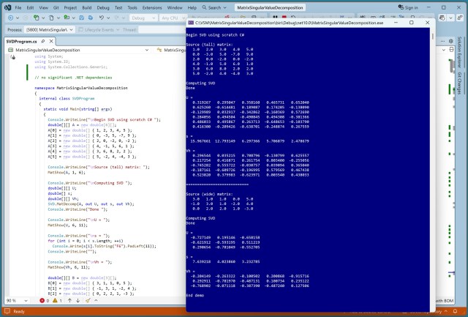468x317 pixels.
Task: Open the Solution Explorer side tab
Action: click(461, 53)
